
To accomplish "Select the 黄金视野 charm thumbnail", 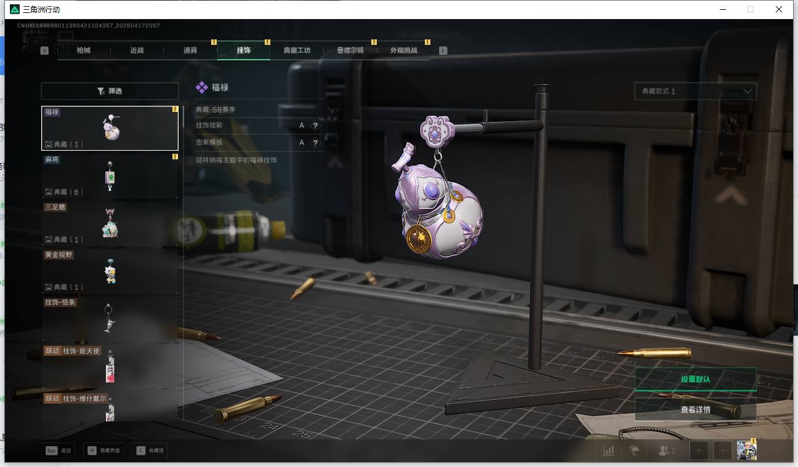I will point(110,271).
